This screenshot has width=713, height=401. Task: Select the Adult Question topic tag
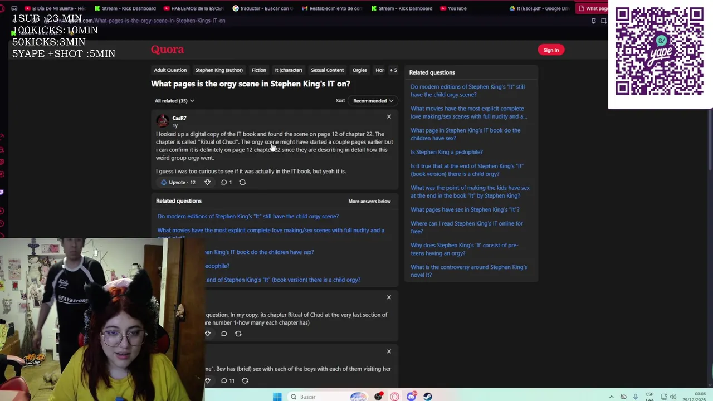tap(170, 70)
